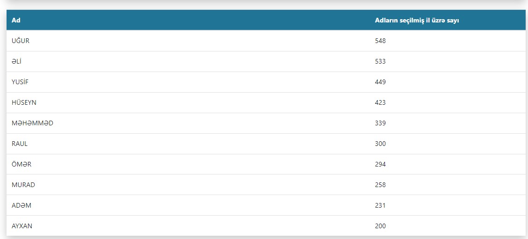This screenshot has width=528, height=239.
Task: Click the AYXAN name entry
Action: (x=22, y=226)
